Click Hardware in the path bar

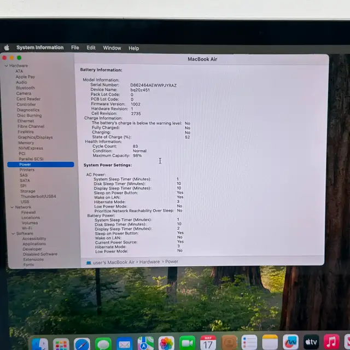[149, 262]
